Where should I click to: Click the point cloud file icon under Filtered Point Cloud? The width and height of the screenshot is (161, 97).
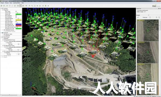click(8, 47)
